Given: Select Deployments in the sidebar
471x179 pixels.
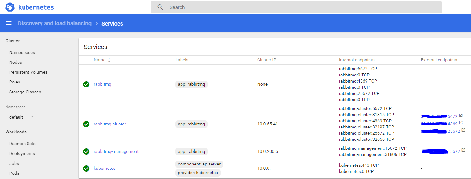Looking at the screenshot, I should [x=22, y=154].
